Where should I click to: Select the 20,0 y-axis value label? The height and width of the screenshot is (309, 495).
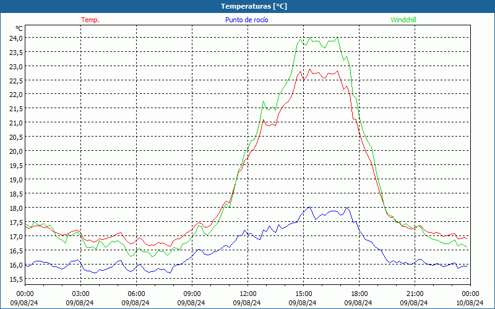point(15,151)
